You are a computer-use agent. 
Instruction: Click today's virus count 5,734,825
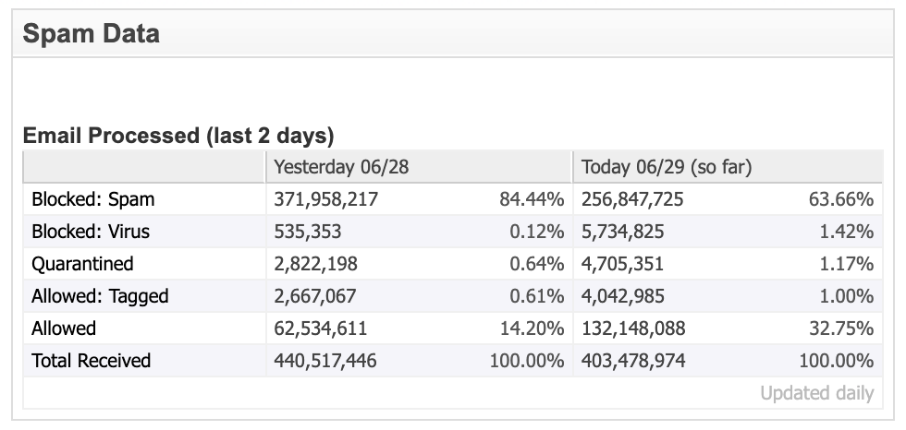[x=622, y=232]
